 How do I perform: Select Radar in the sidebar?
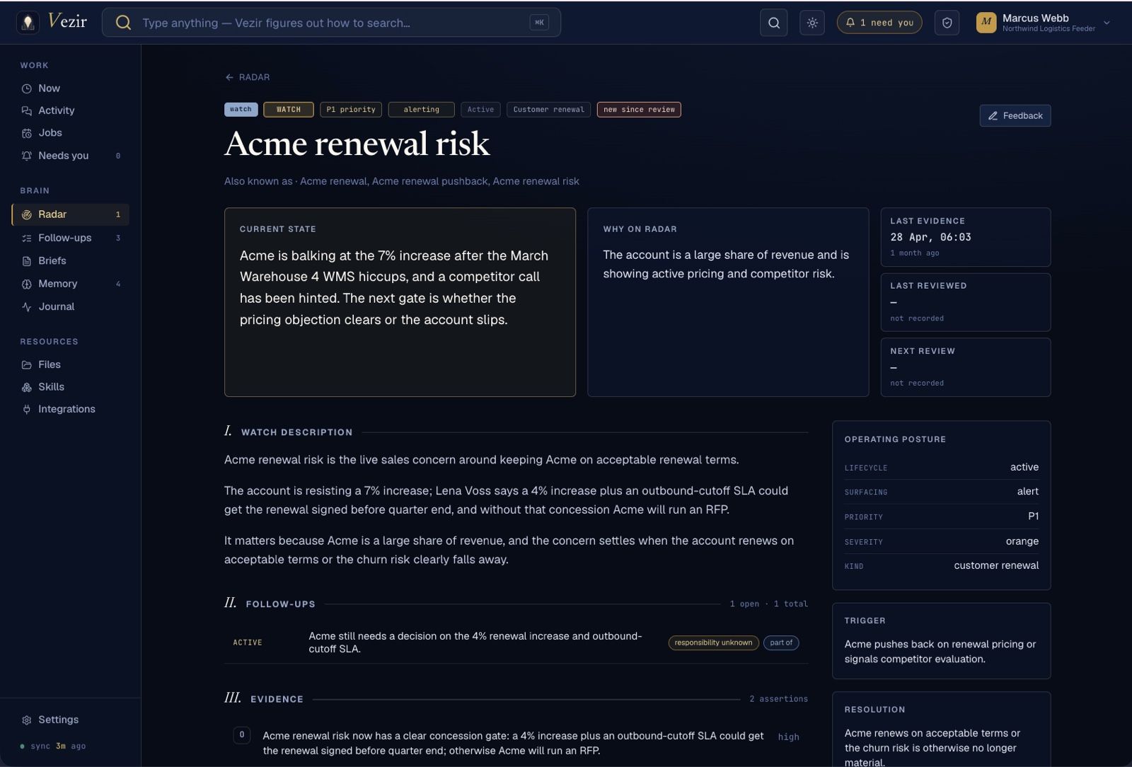pos(70,214)
